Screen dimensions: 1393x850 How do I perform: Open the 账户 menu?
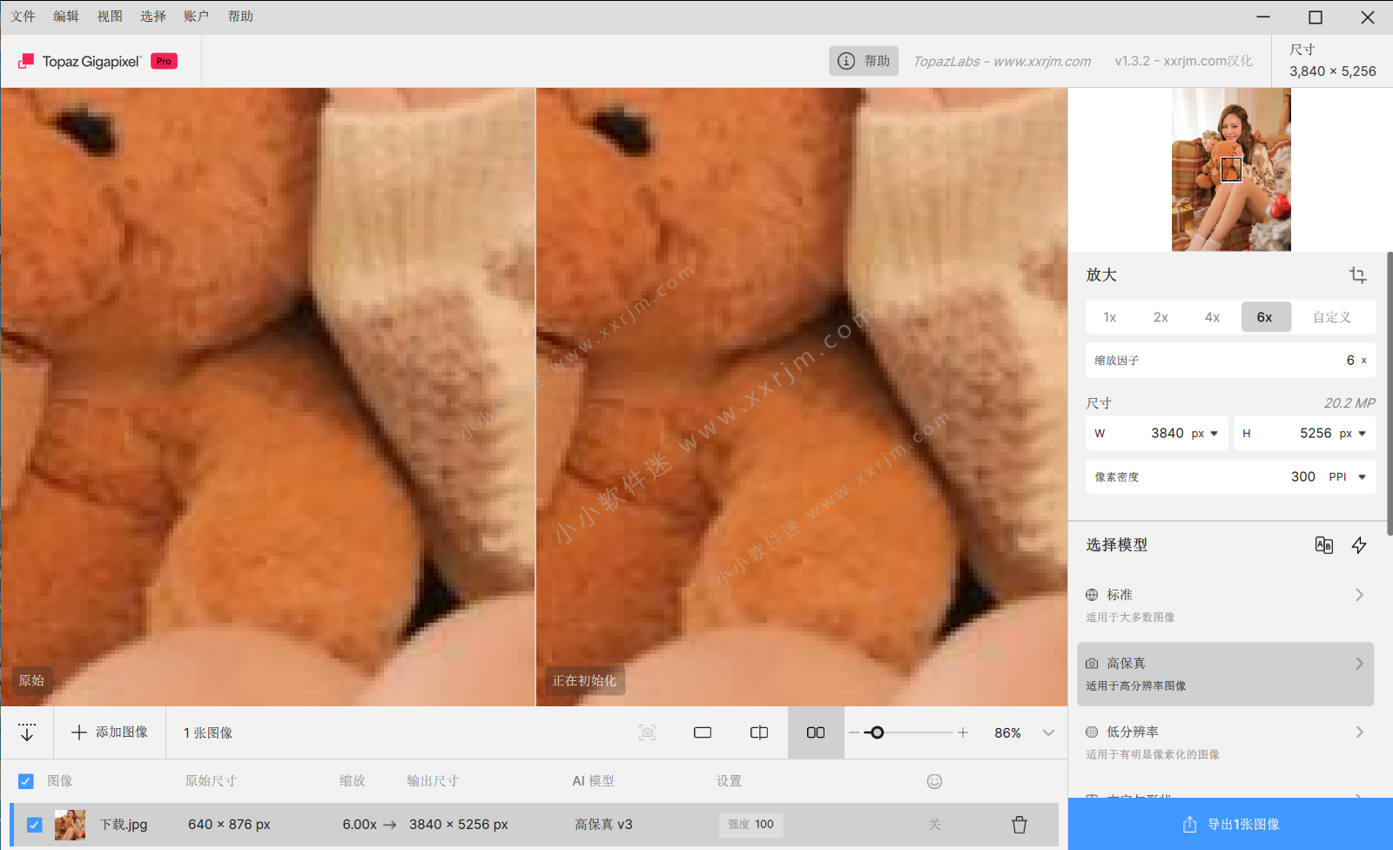(x=197, y=17)
